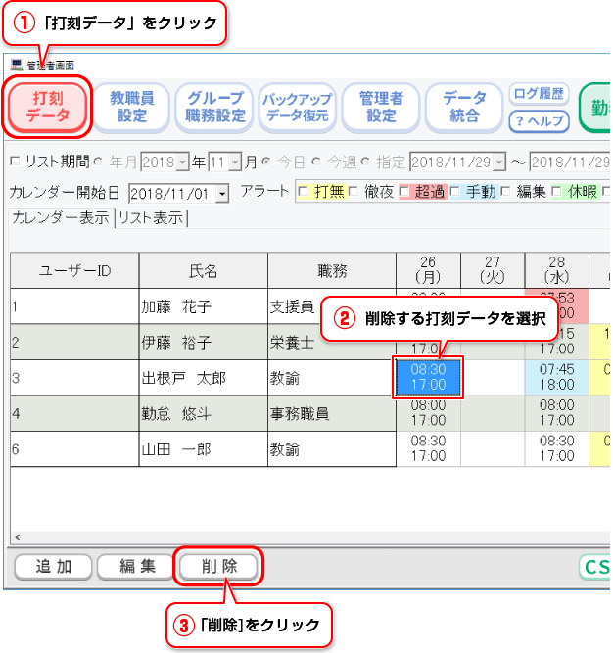Viewport: 613px width, 653px height.
Task: Tick the 超過 alert checkbox
Action: (x=402, y=191)
